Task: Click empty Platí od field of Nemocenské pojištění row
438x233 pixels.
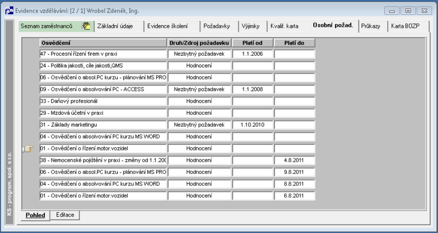Action: 253,160
